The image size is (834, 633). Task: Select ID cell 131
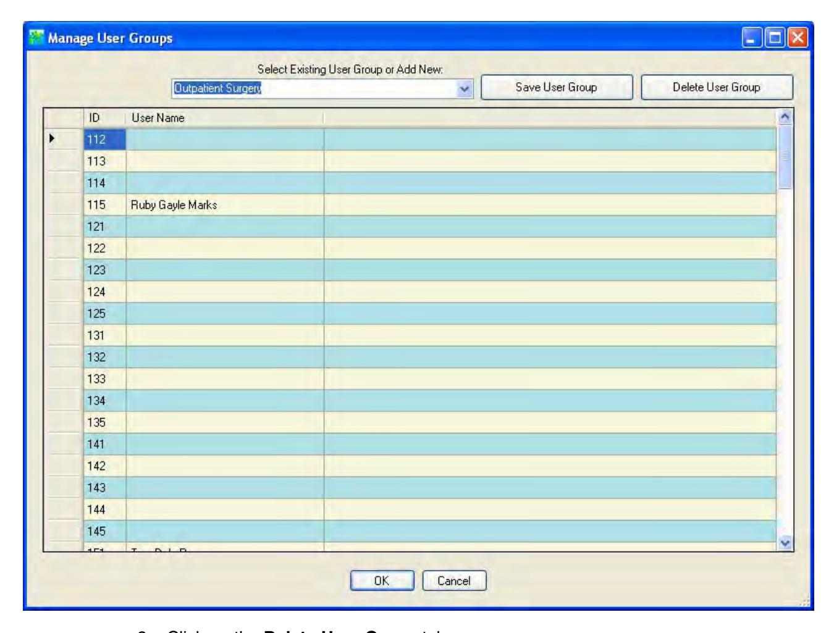(x=104, y=335)
